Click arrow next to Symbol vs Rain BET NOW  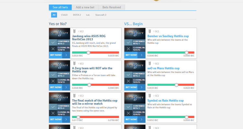142,119
